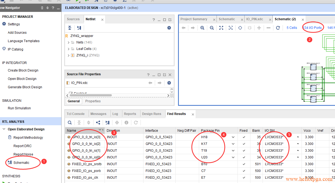
Task: Switch to the Tcl Console tab
Action: [x=76, y=114]
